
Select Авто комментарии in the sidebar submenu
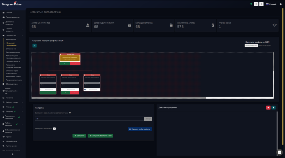point(13,52)
